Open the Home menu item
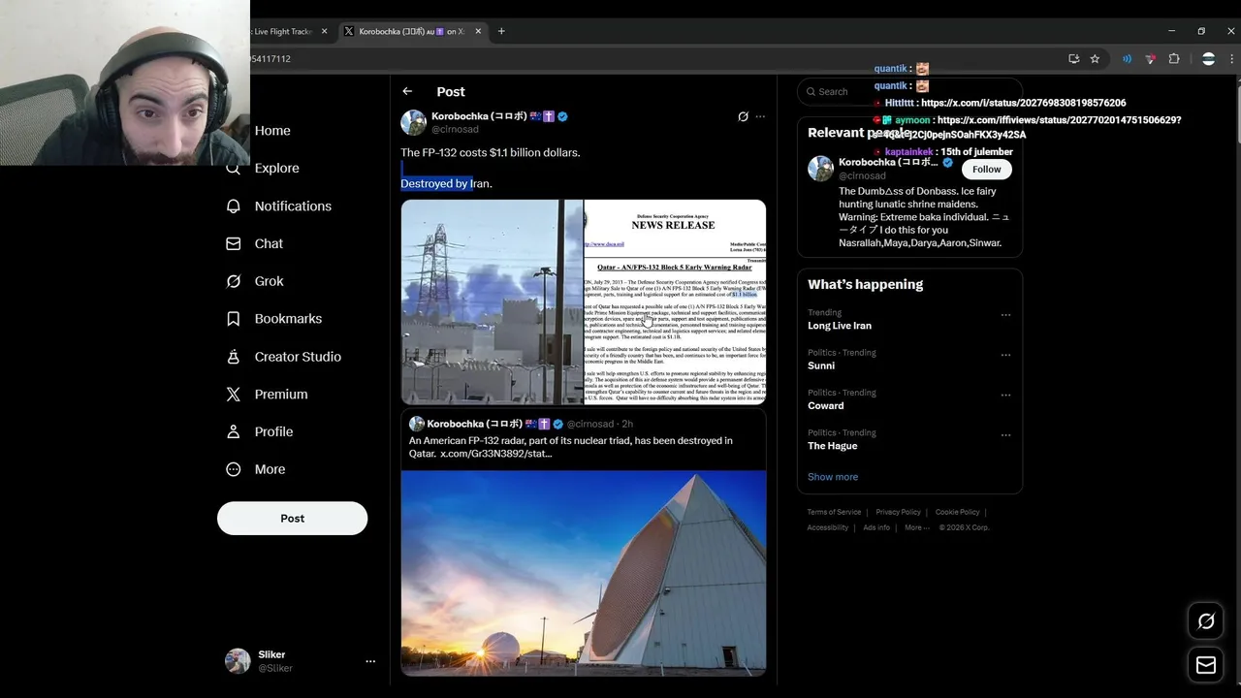The image size is (1241, 698). click(272, 131)
